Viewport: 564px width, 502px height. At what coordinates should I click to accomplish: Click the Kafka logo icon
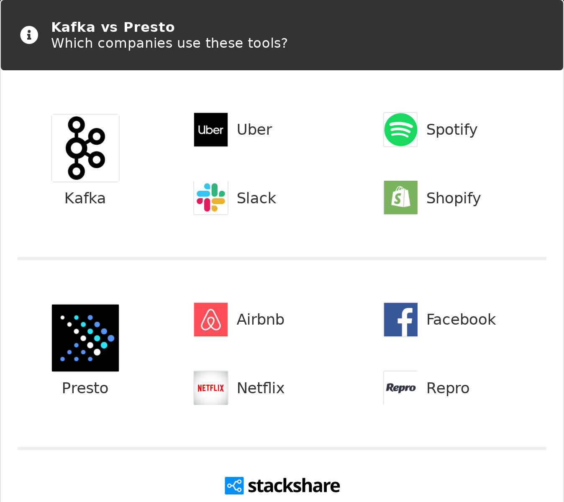click(x=85, y=148)
